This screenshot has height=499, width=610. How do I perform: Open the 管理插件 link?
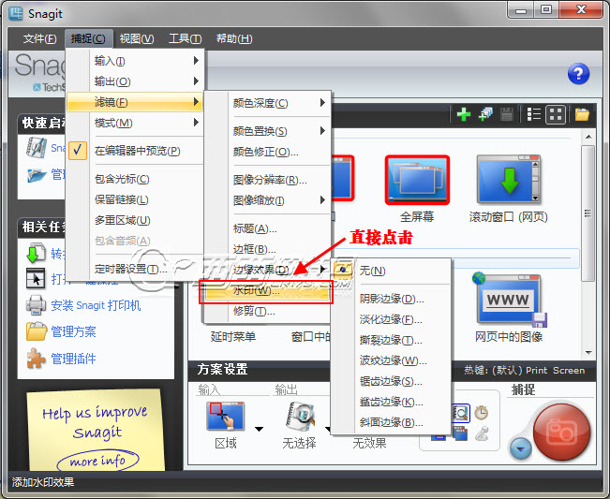pos(73,359)
